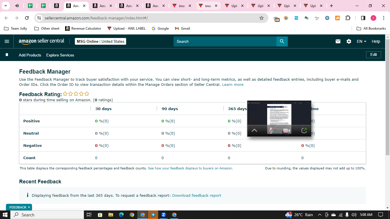Click the Feedback Rating empty stars
390x219 pixels.
coord(76,94)
